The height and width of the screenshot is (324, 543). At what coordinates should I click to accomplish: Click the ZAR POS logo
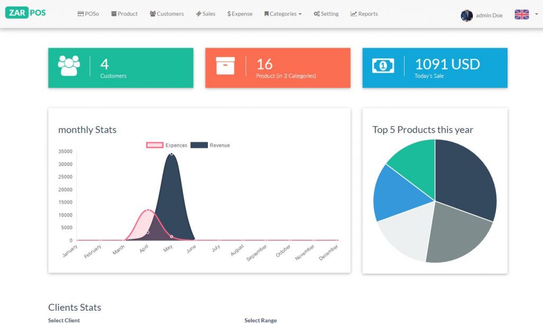(25, 13)
